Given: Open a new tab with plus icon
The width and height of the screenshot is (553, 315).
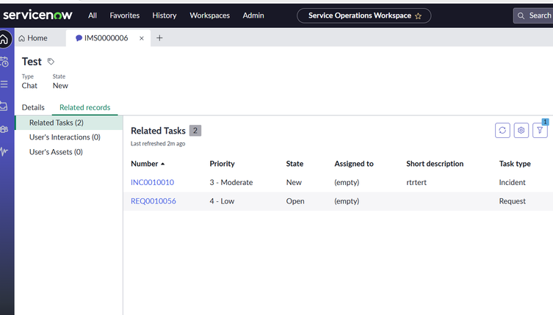Looking at the screenshot, I should tap(159, 37).
